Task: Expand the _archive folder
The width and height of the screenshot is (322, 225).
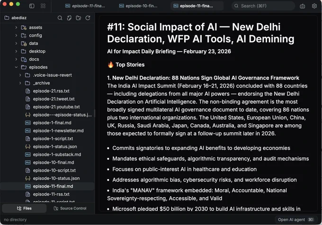Action: (20, 83)
